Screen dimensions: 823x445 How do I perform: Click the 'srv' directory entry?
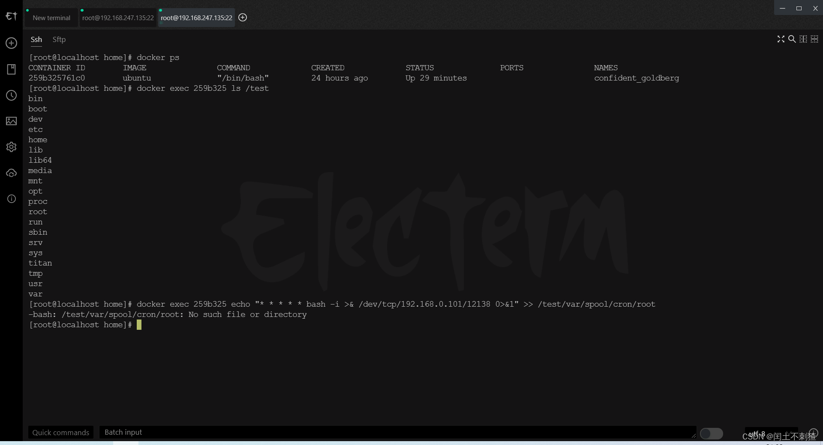[35, 242]
